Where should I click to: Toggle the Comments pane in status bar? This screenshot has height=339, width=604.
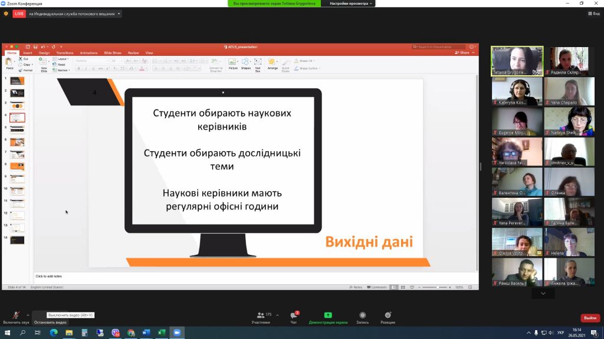click(377, 287)
